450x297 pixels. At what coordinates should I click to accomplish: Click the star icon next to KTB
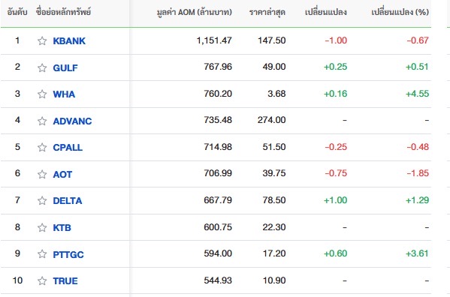42,228
